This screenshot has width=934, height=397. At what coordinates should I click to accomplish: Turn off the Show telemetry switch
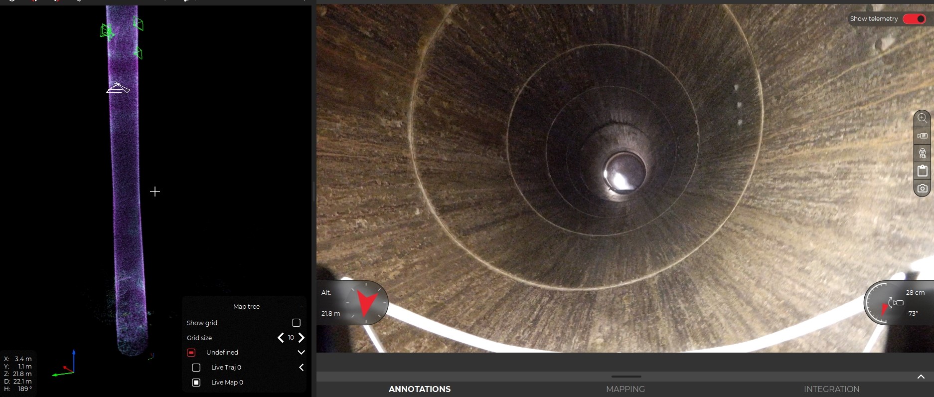[914, 19]
